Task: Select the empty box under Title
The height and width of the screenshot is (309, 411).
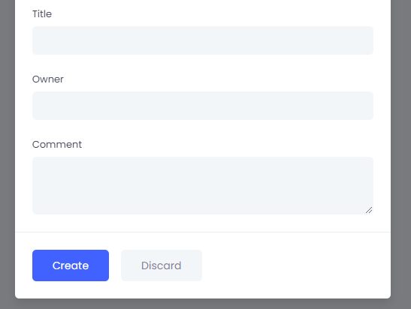Action: 203,40
